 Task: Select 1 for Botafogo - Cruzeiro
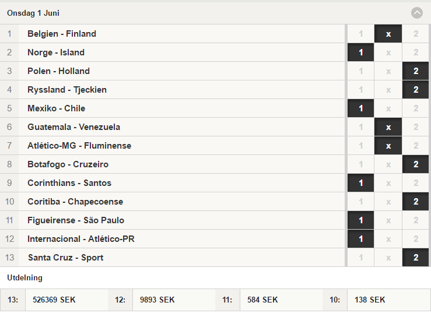tap(360, 164)
